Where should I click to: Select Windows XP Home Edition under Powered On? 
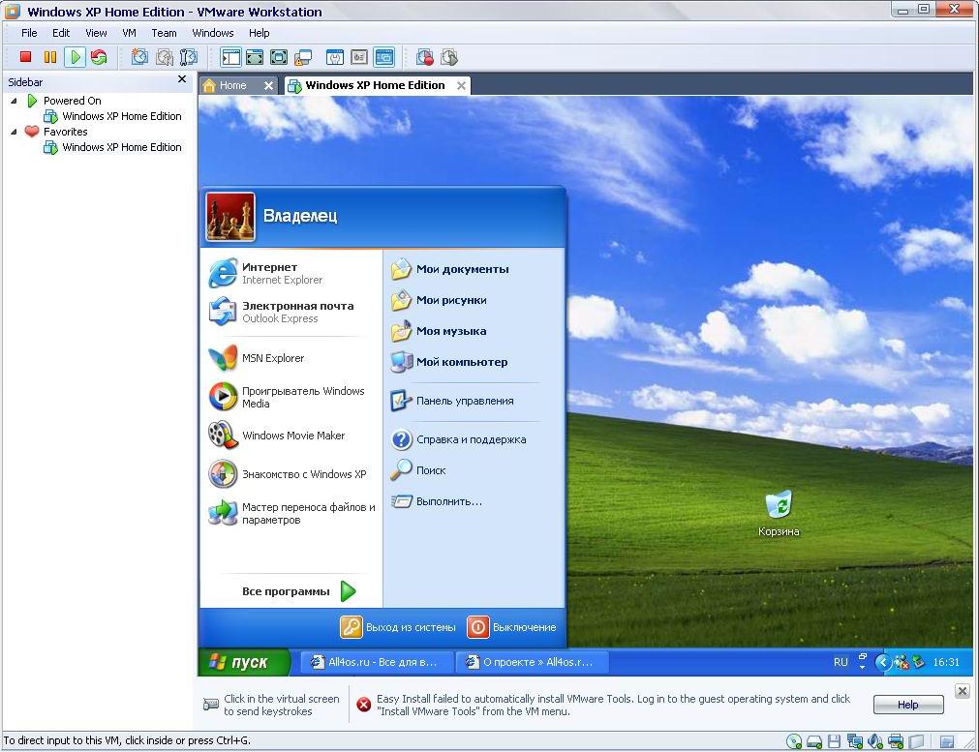click(112, 116)
